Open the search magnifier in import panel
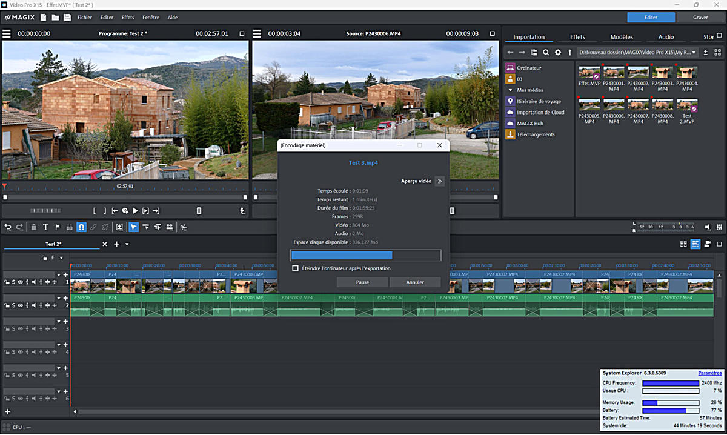Image resolution: width=727 pixels, height=435 pixels. 546,53
